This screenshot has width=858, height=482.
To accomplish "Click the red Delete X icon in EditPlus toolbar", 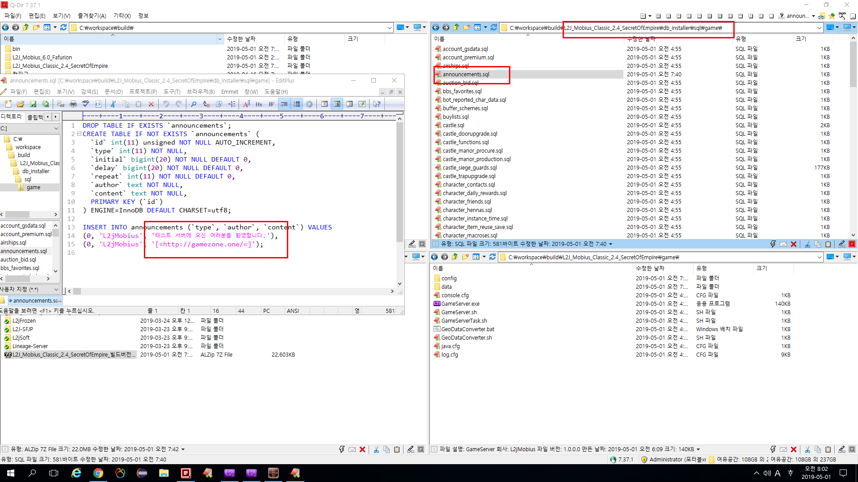I will tap(151, 104).
